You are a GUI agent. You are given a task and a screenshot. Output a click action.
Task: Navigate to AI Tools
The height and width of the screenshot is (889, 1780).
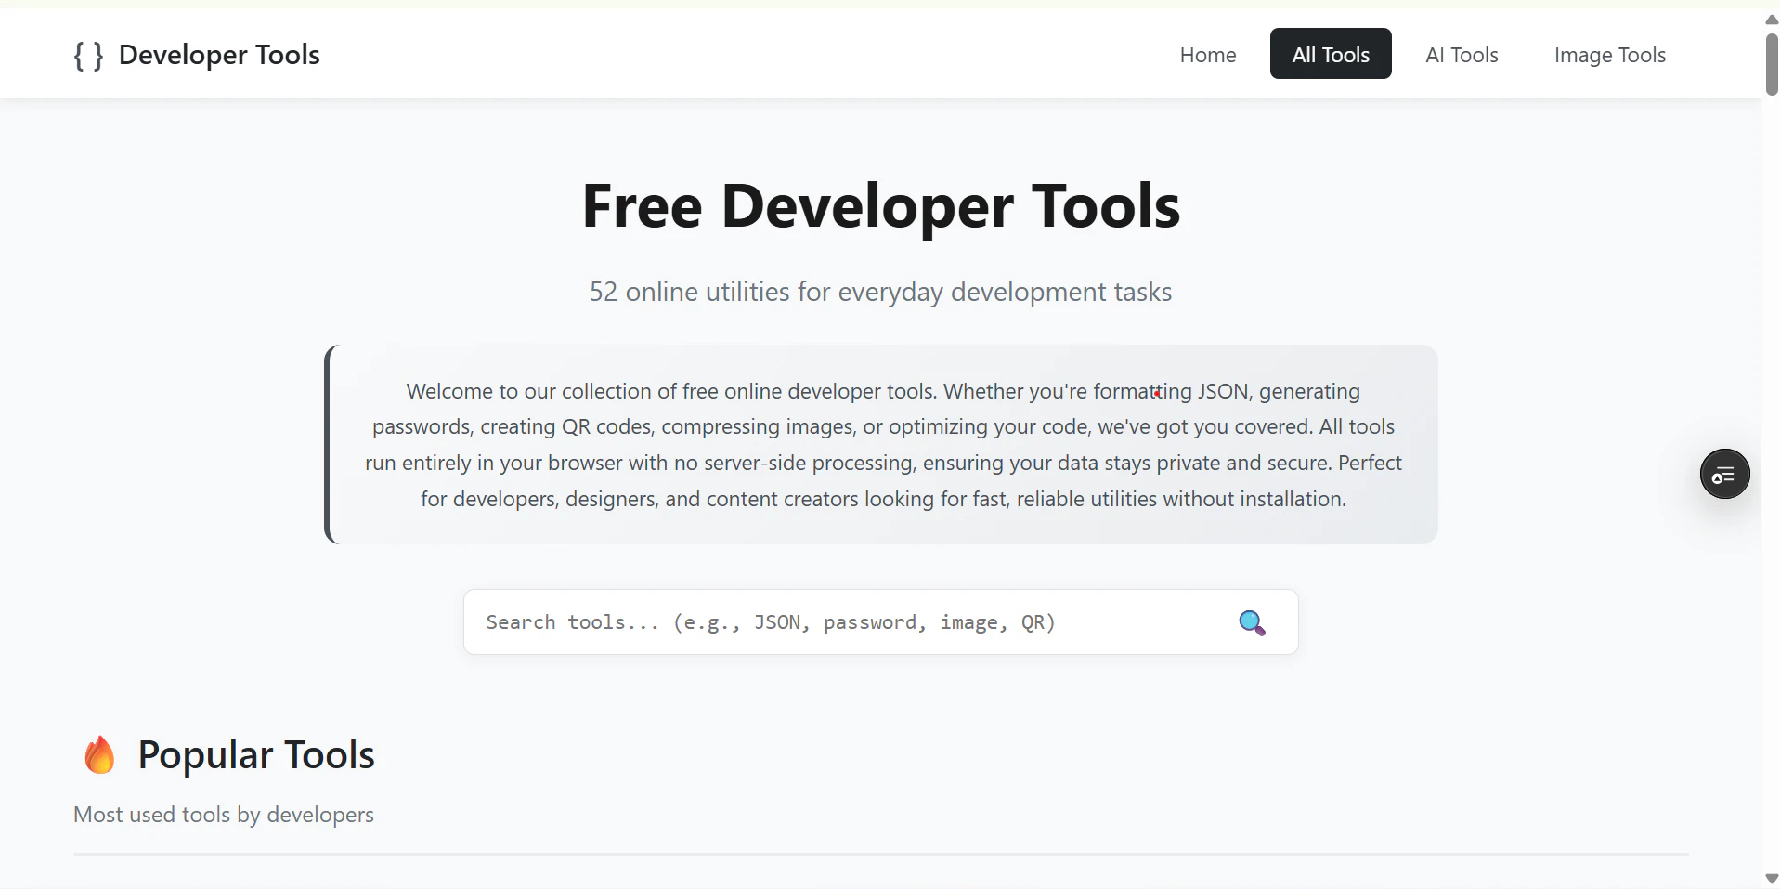(x=1461, y=55)
